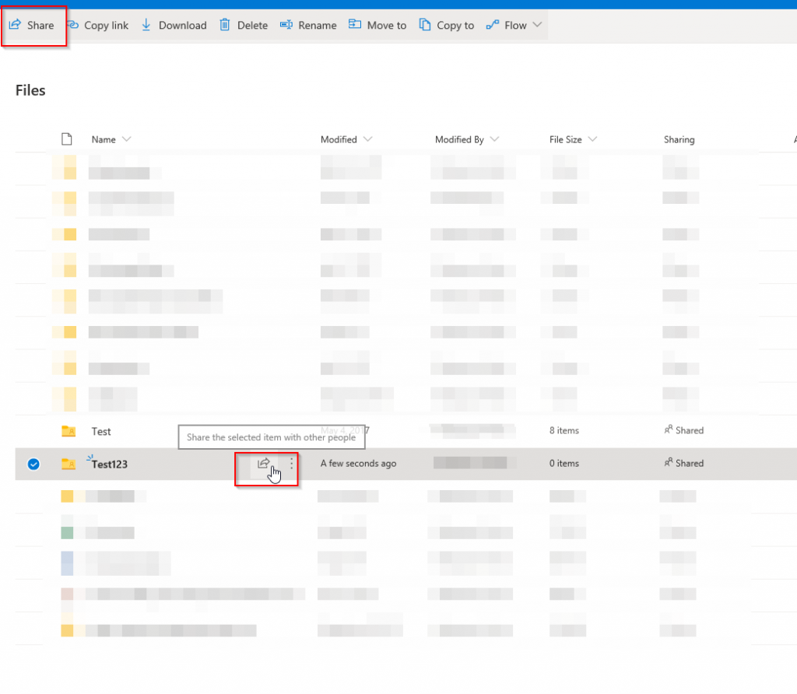Open the more actions ellipsis for Test123
This screenshot has width=797, height=694.
292,464
